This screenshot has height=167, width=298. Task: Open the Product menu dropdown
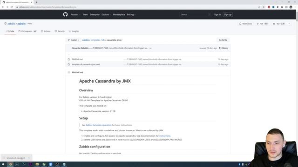(75, 14)
